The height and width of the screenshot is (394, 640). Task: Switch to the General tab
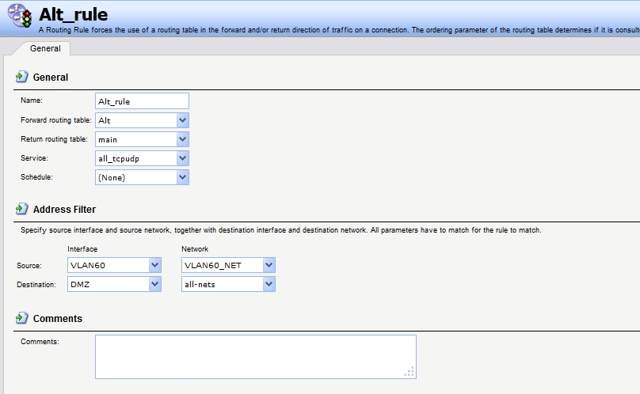(45, 48)
